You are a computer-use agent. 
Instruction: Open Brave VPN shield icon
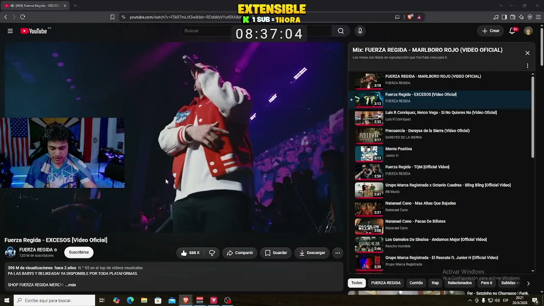coord(530,17)
